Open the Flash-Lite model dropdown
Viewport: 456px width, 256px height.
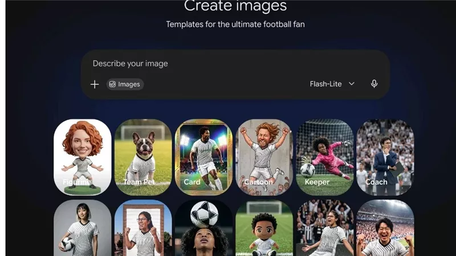pos(332,84)
